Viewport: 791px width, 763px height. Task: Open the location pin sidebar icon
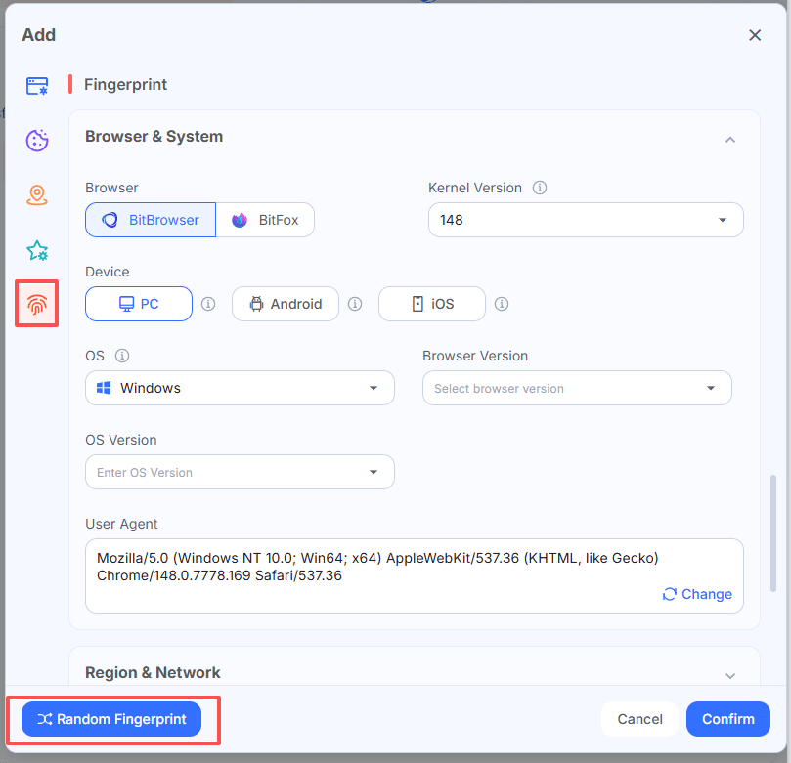pyautogui.click(x=37, y=195)
